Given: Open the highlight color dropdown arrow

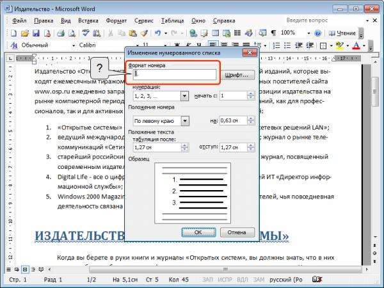Looking at the screenshot, I should click(x=348, y=45).
